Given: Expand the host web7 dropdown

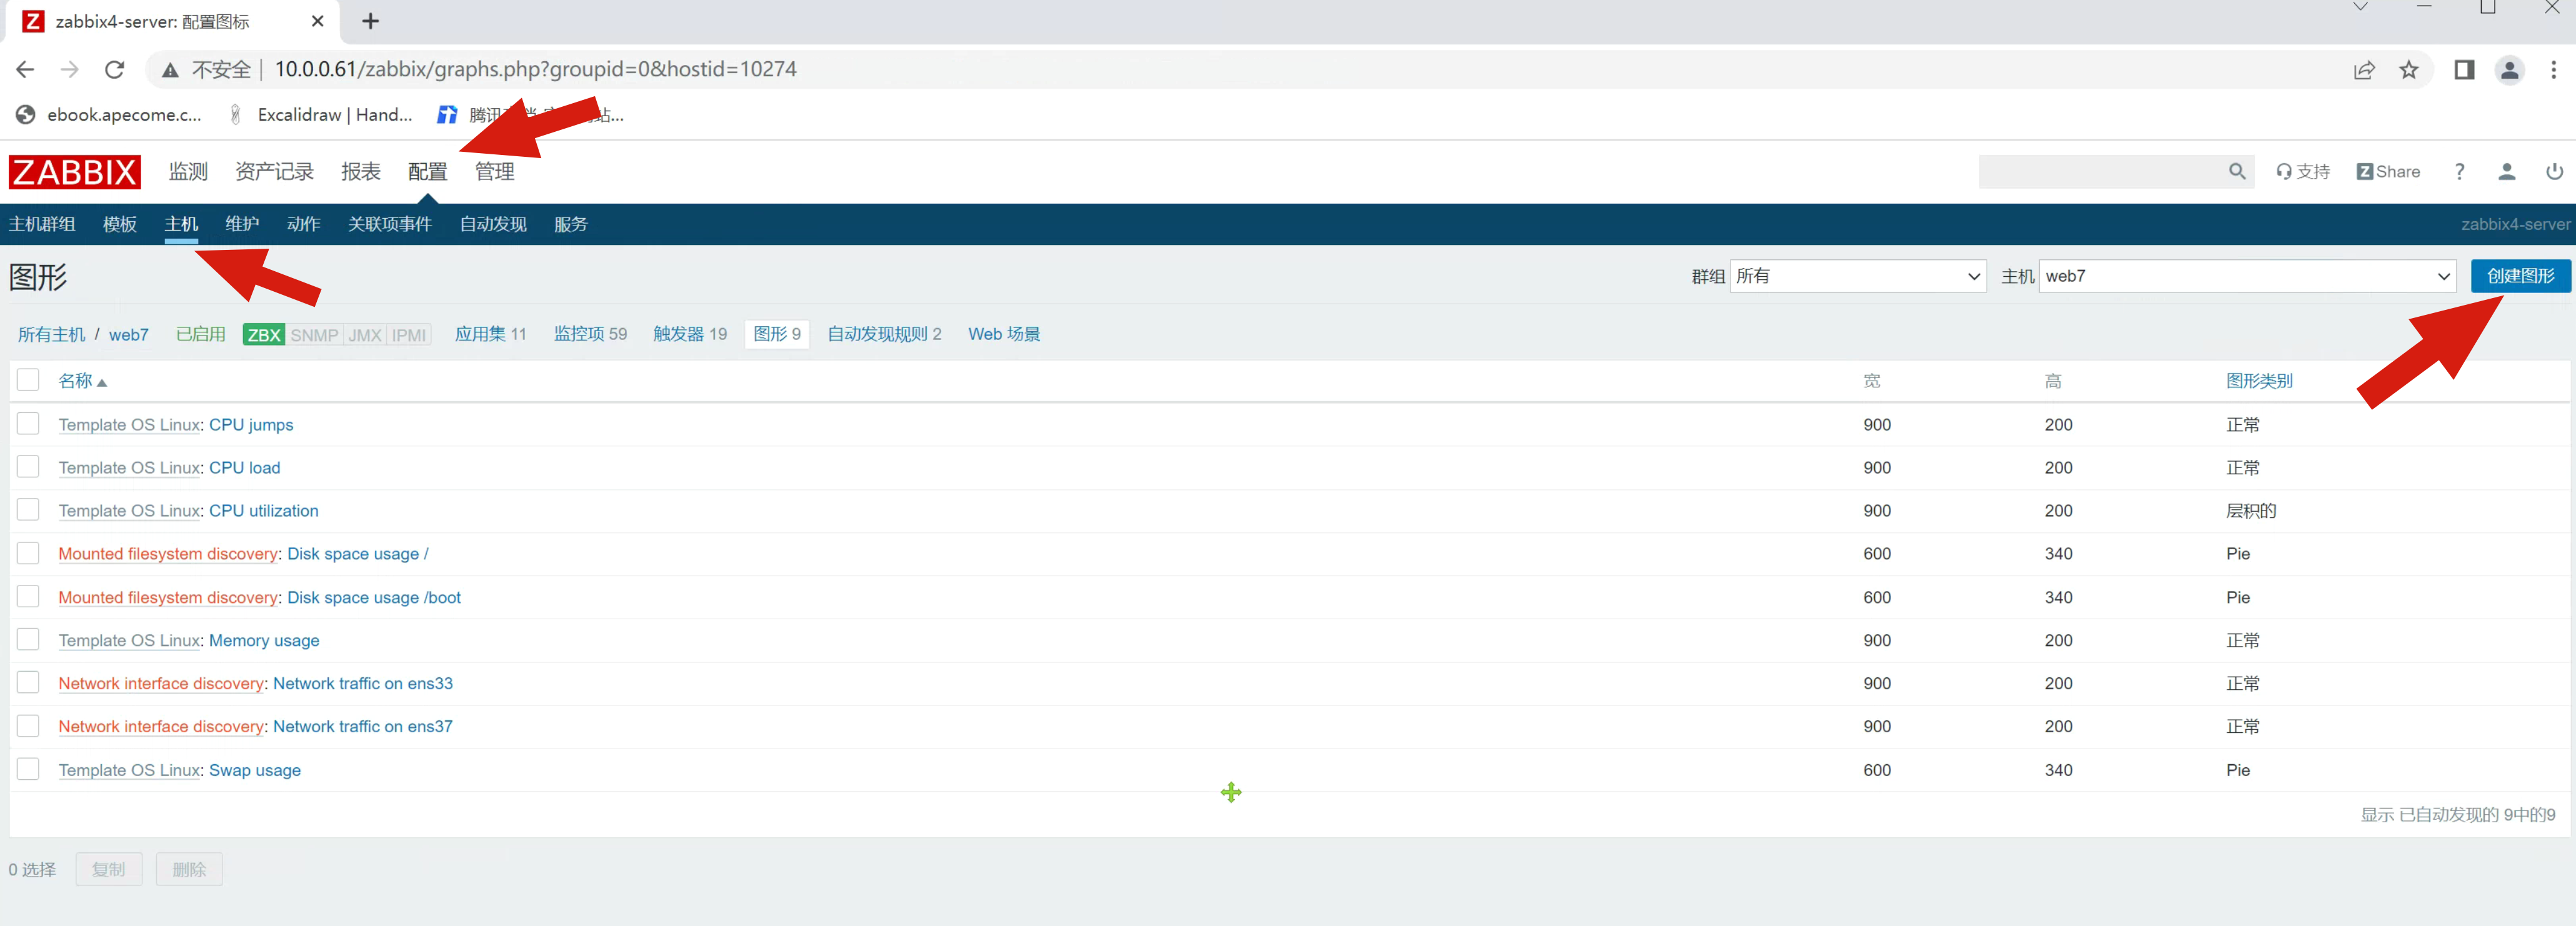Looking at the screenshot, I should pyautogui.click(x=2246, y=276).
